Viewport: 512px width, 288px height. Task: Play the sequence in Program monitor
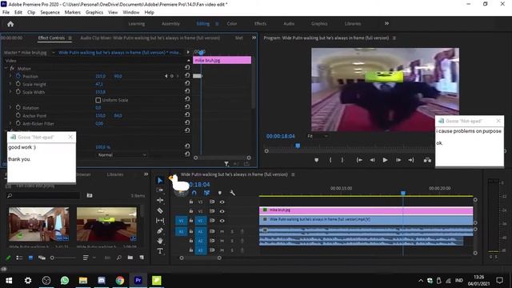click(386, 160)
